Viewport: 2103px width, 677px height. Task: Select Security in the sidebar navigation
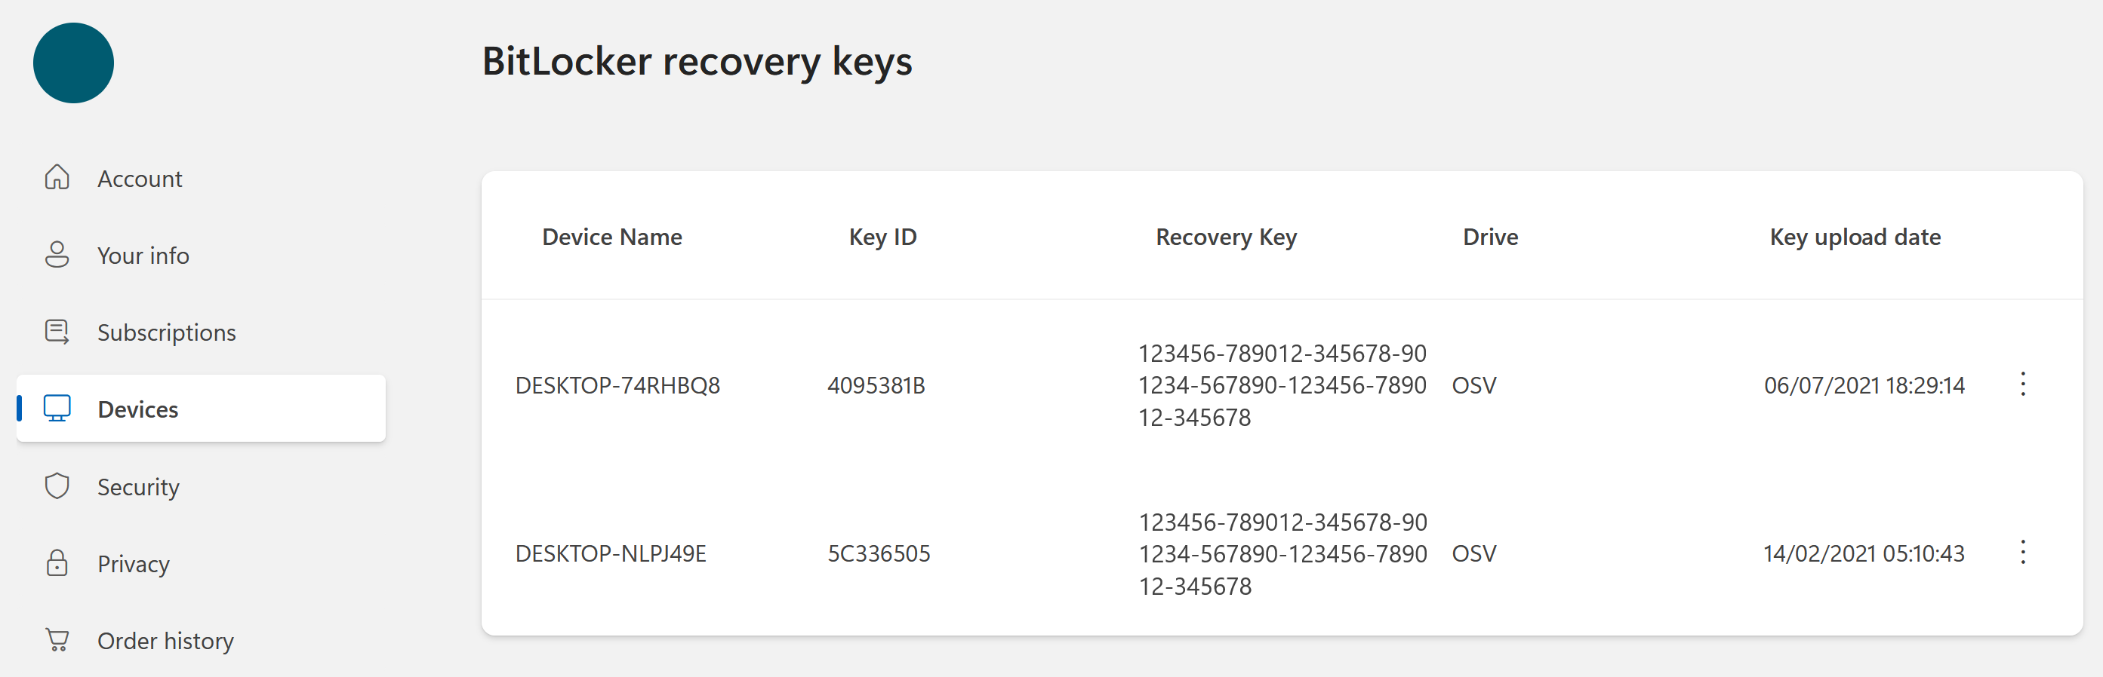click(139, 486)
